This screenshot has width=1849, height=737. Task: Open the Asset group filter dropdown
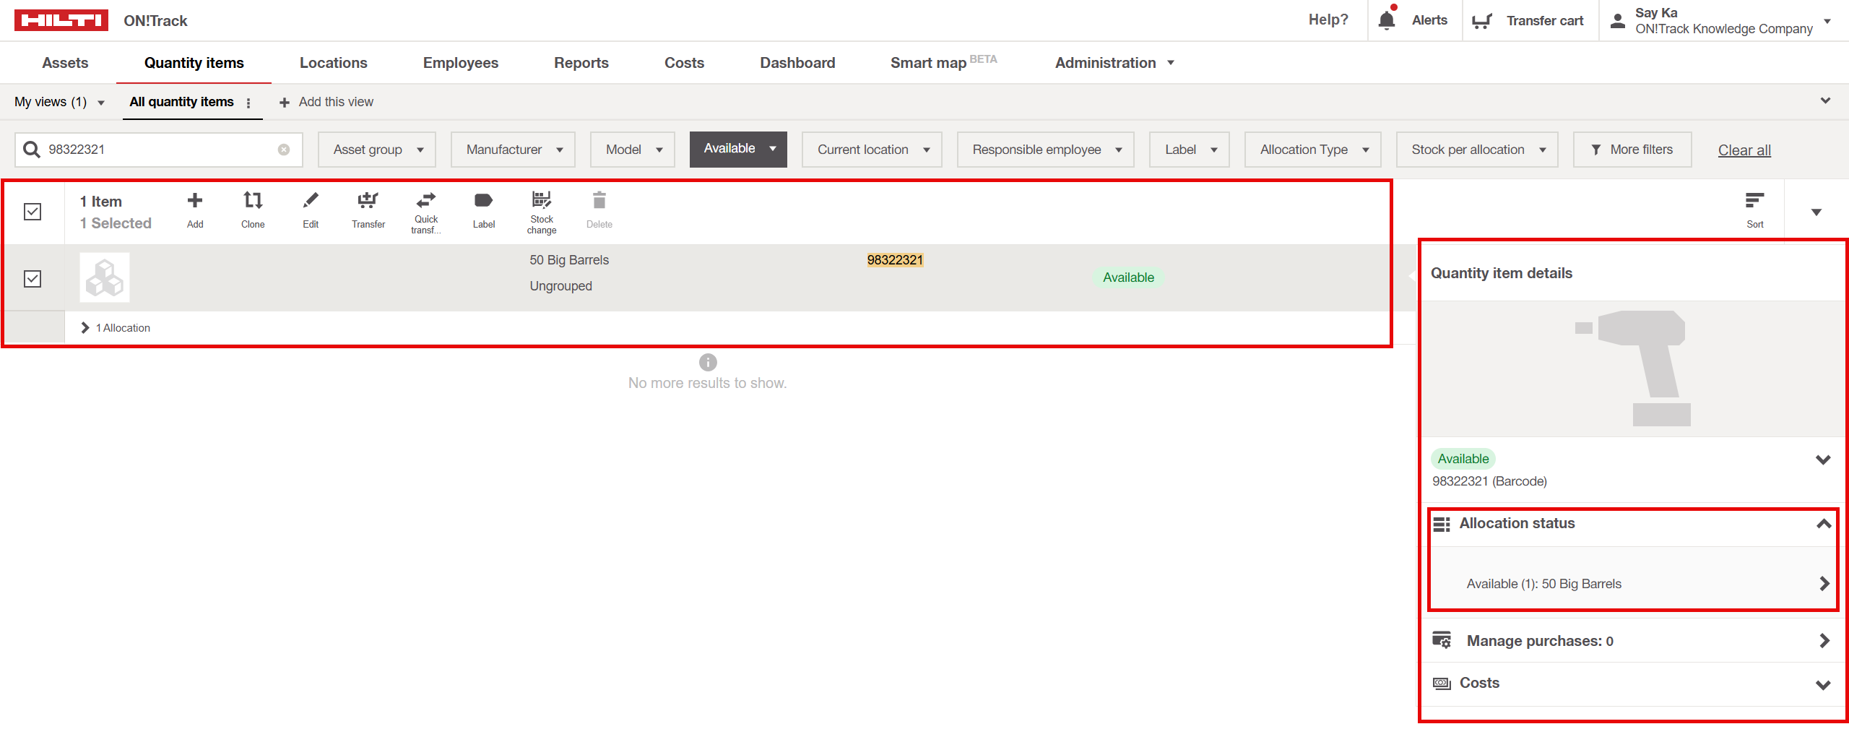click(x=377, y=150)
